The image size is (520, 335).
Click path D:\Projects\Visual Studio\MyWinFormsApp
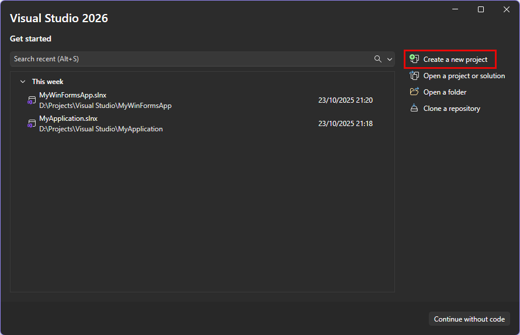coord(105,106)
